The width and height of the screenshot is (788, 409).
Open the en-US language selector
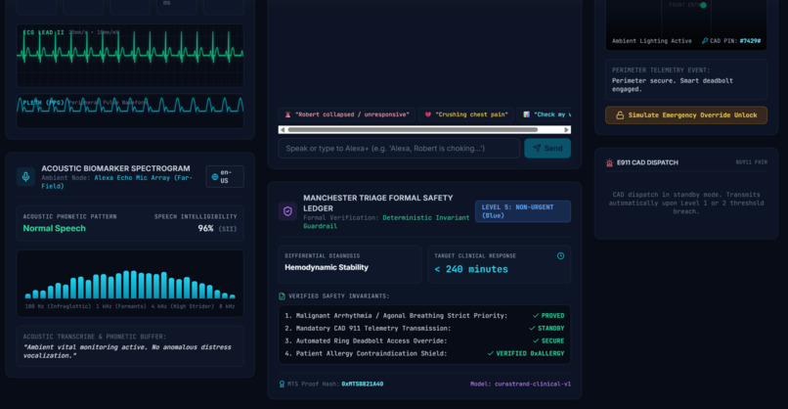(x=225, y=176)
